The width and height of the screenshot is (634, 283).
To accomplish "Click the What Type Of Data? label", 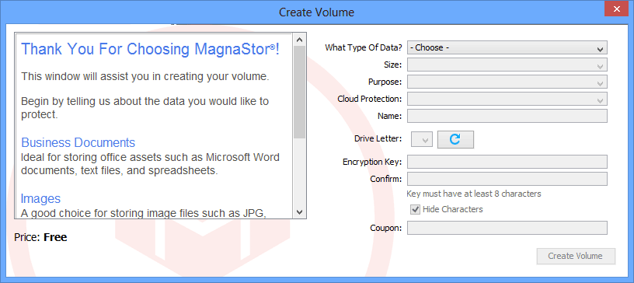I will 364,47.
